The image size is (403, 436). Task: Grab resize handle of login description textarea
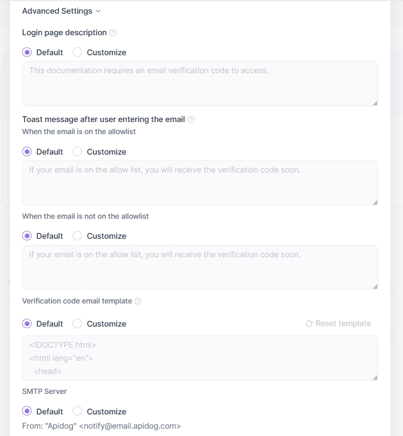[375, 103]
